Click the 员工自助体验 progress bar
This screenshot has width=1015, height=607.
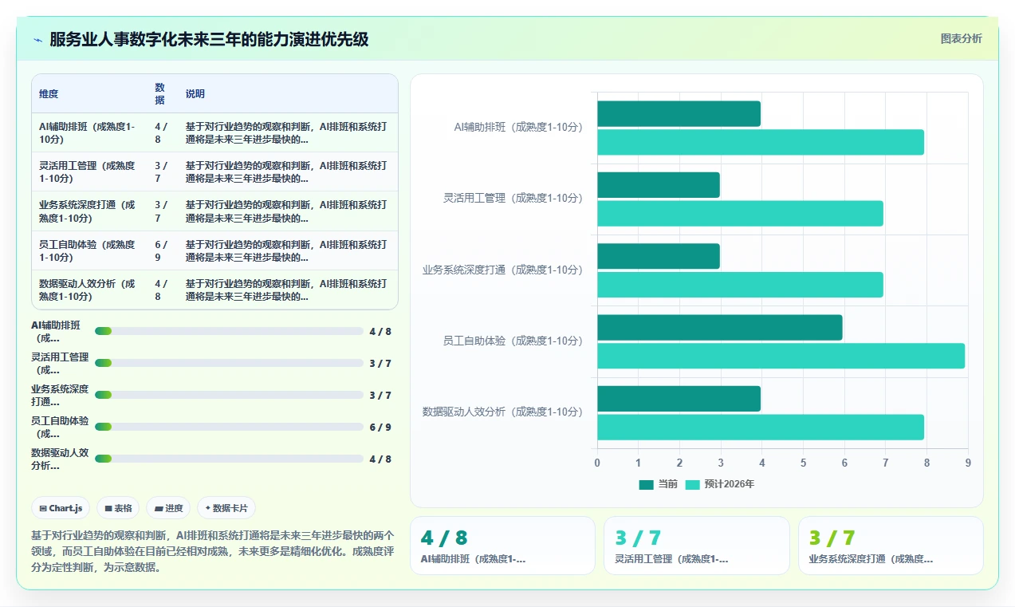pyautogui.click(x=229, y=427)
